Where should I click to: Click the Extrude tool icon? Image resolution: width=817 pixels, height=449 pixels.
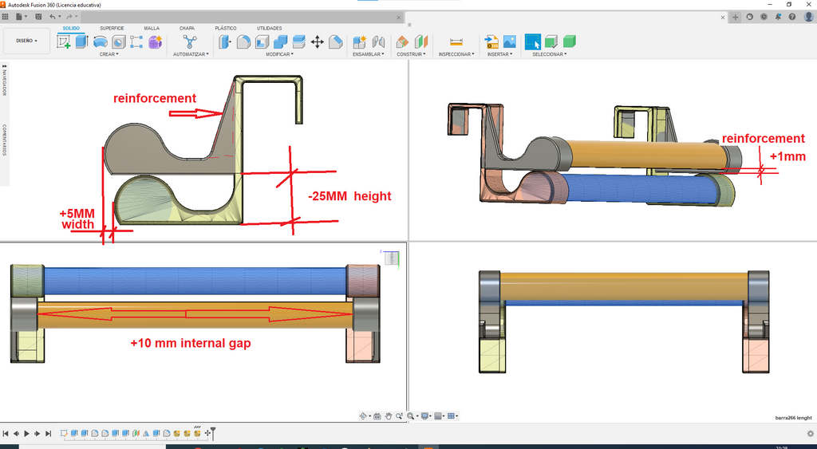pyautogui.click(x=82, y=41)
